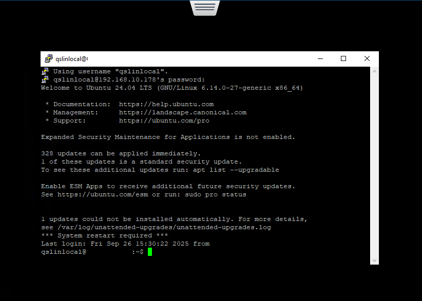The width and height of the screenshot is (422, 301).
Task: Click the PuTTY icon beside "Using username" line
Action: click(45, 71)
